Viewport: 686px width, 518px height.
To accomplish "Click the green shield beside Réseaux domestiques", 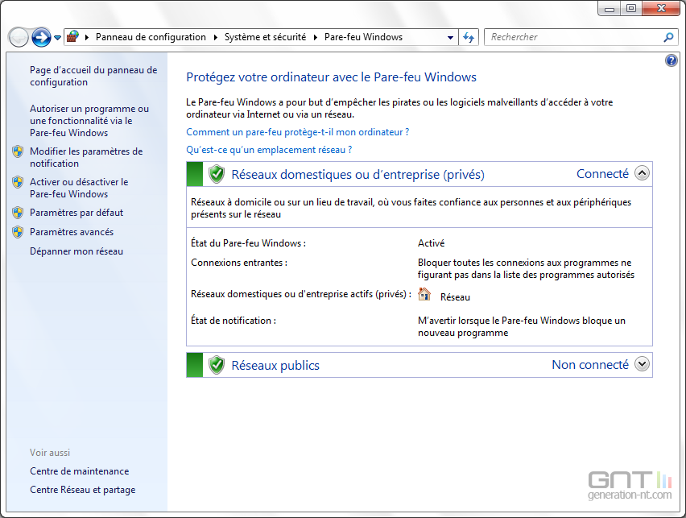I will [217, 174].
